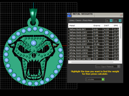Select the White Gold:9K PdW row
Image resolution: width=129 pixels, height=96 pixels.
point(94,47)
